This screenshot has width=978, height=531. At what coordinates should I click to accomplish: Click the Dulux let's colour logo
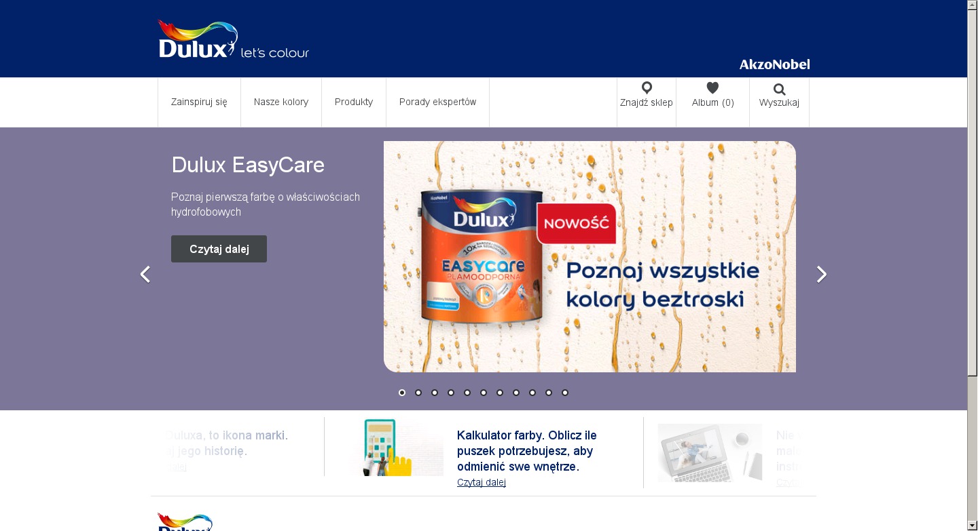pyautogui.click(x=233, y=39)
